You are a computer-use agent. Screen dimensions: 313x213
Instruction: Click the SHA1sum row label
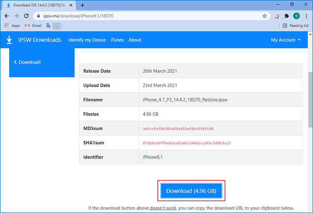(93, 143)
